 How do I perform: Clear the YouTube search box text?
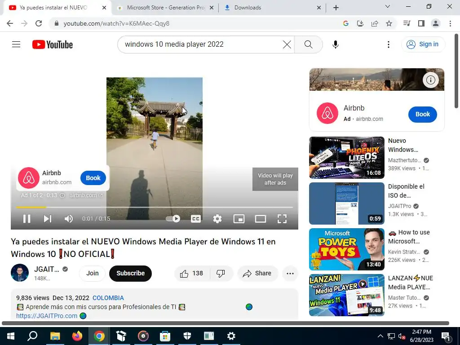pos(287,44)
